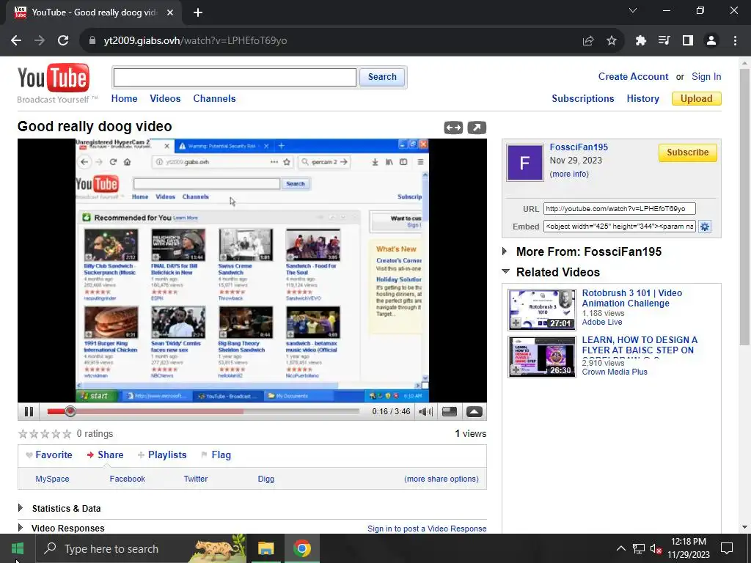
Task: Click the FossciFan195 channel avatar
Action: point(525,163)
